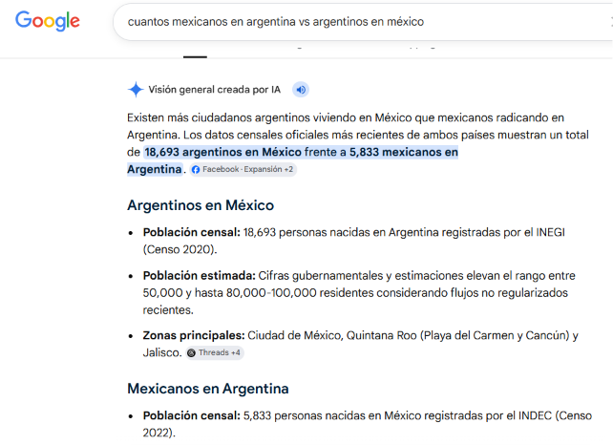Open the Threads +4 source chip

(214, 352)
